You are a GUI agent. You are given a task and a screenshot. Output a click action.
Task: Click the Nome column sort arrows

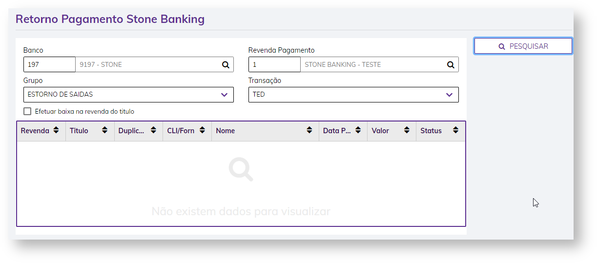pos(309,131)
